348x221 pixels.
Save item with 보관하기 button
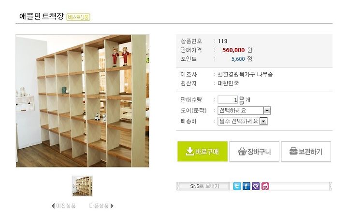click(x=306, y=152)
